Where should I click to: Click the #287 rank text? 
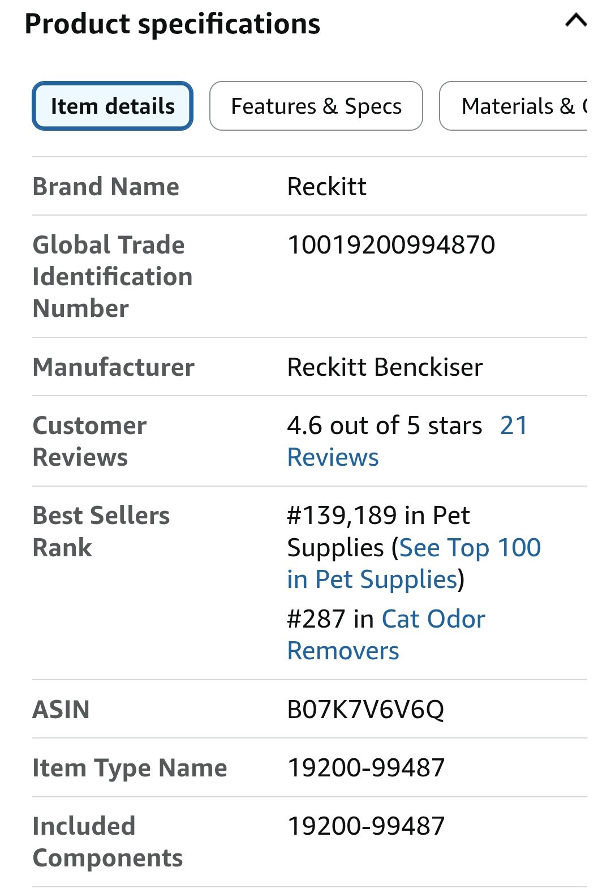click(316, 619)
